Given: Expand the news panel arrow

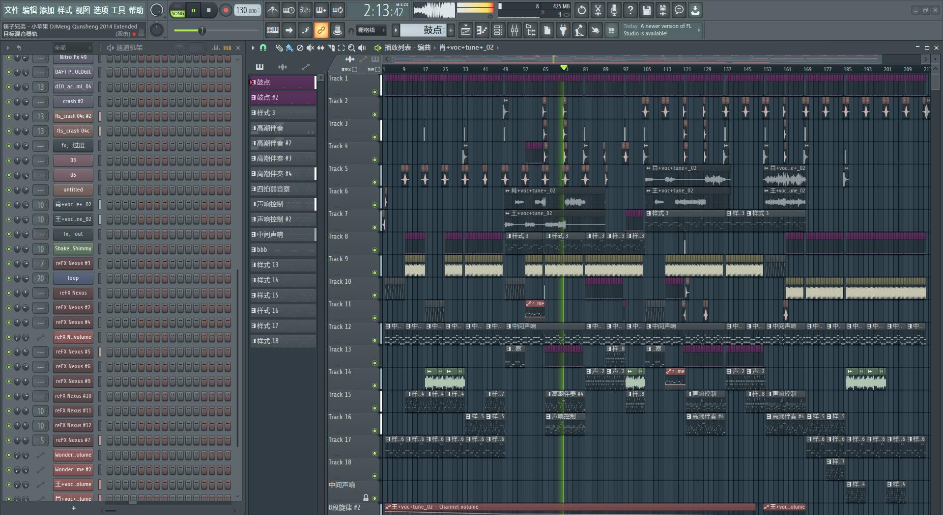Looking at the screenshot, I should tap(699, 30).
